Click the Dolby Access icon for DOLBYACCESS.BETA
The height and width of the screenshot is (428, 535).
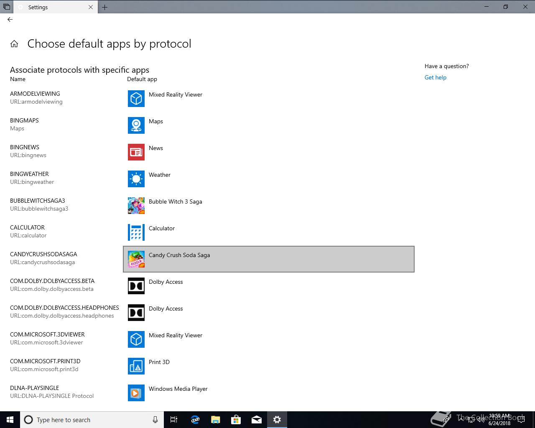coord(136,286)
